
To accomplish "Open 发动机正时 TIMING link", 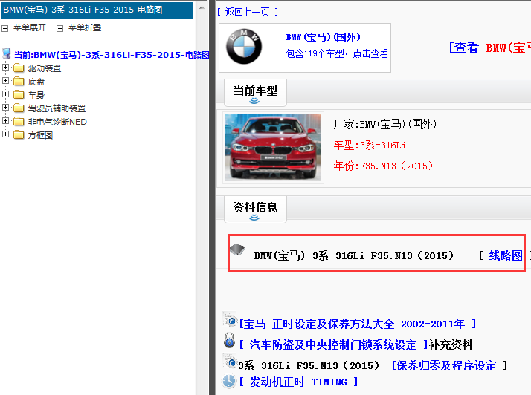I will point(298,382).
